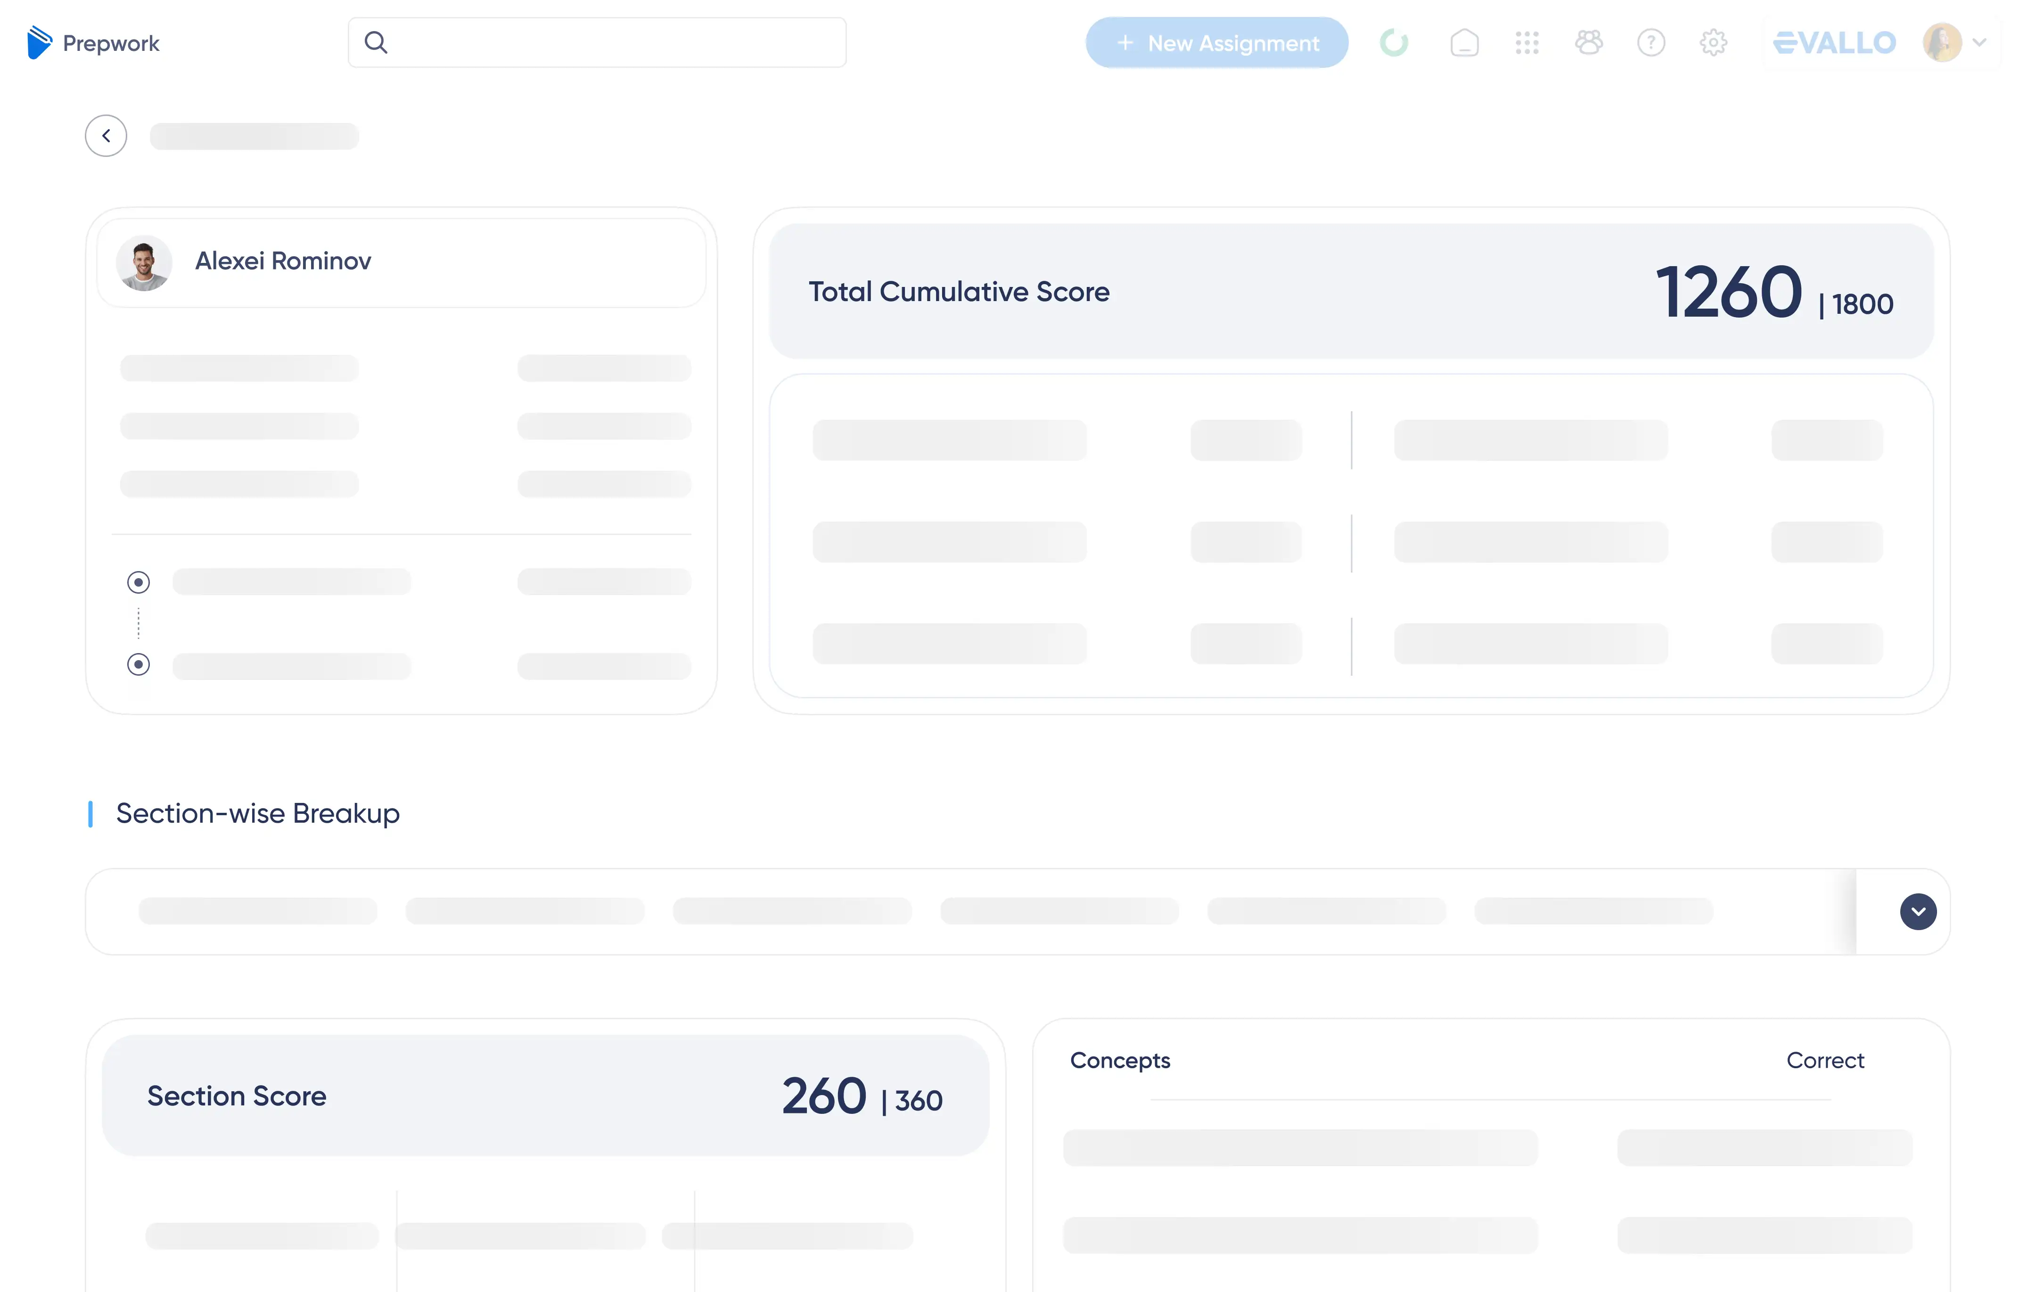Click in the search input field
The height and width of the screenshot is (1292, 2036).
pos(617,42)
